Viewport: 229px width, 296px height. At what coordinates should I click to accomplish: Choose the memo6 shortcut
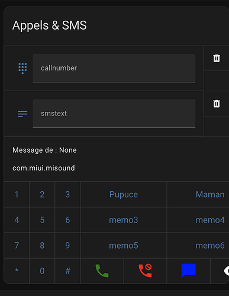(210, 246)
